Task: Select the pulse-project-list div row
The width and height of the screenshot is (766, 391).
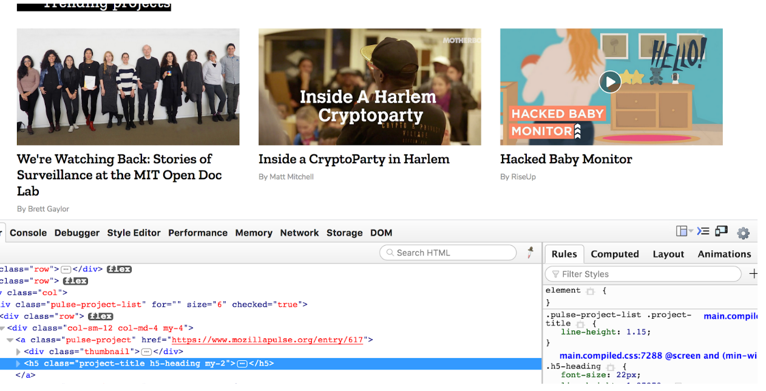Action: (x=271, y=305)
